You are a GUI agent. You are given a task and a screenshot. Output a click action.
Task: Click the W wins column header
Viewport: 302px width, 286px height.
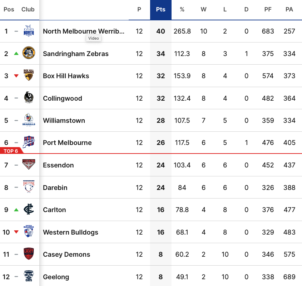tap(204, 10)
